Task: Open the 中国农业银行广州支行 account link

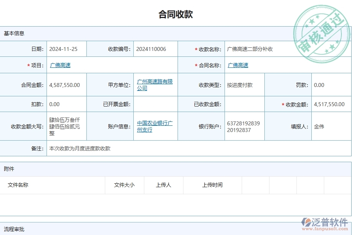Action: (x=154, y=126)
